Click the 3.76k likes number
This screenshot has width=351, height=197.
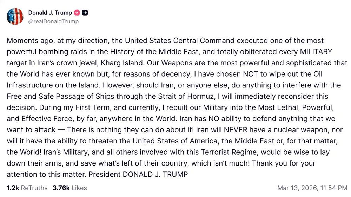(61, 188)
